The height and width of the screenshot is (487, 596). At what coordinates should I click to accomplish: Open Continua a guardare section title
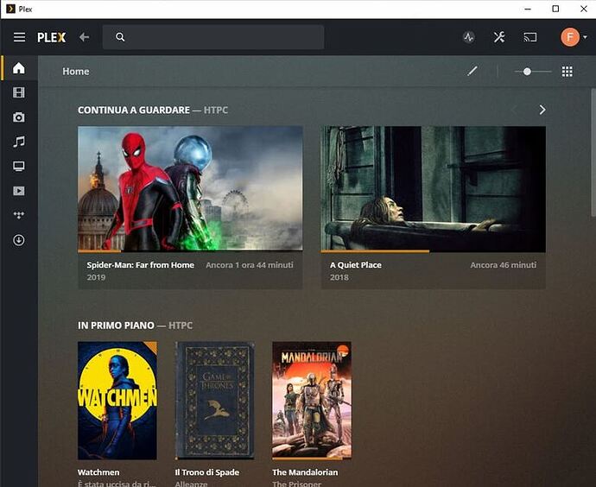click(134, 111)
